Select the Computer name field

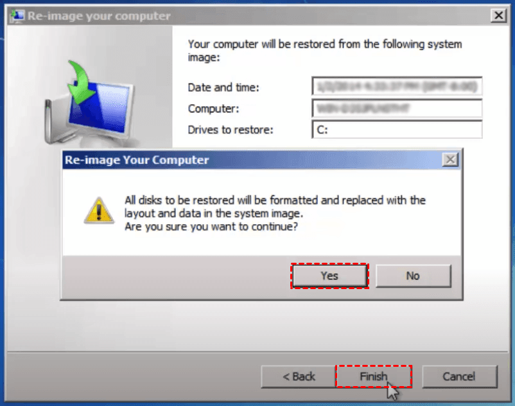coord(397,109)
